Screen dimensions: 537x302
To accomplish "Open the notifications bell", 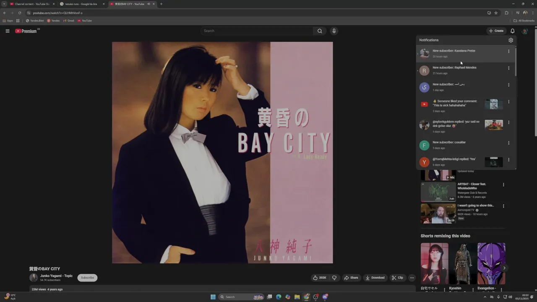I will (x=512, y=31).
